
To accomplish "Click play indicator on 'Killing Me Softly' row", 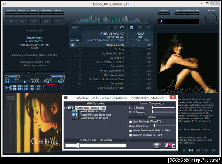I will click(x=73, y=45).
